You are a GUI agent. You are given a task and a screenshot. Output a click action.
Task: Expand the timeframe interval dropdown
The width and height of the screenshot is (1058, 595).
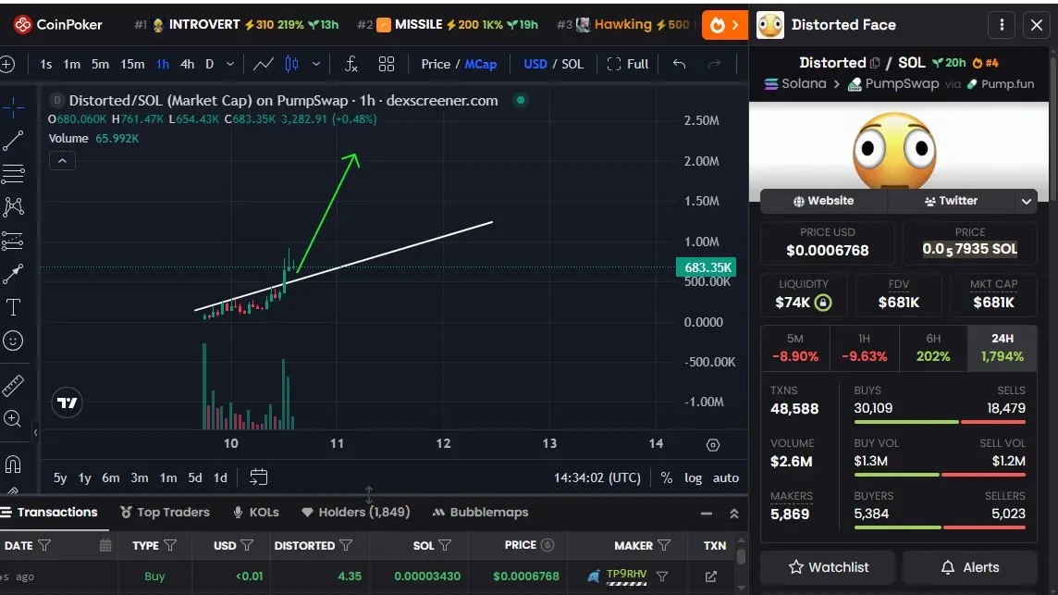(230, 64)
